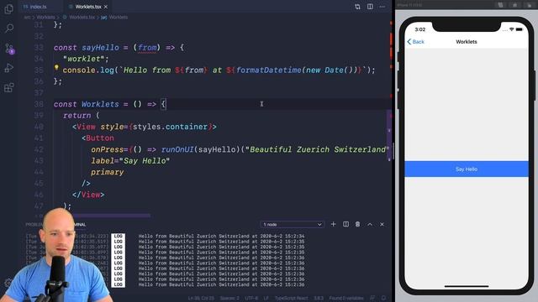The width and height of the screenshot is (538, 302).
Task: Click the UTF-8 encoding status item
Action: (251, 299)
